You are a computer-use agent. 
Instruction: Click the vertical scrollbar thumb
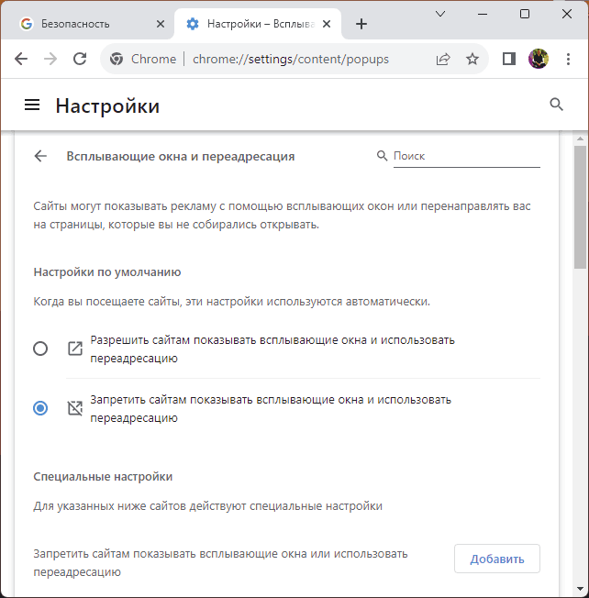point(580,207)
